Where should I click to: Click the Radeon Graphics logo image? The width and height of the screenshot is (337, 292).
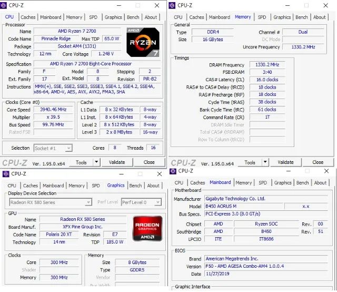[x=147, y=229]
